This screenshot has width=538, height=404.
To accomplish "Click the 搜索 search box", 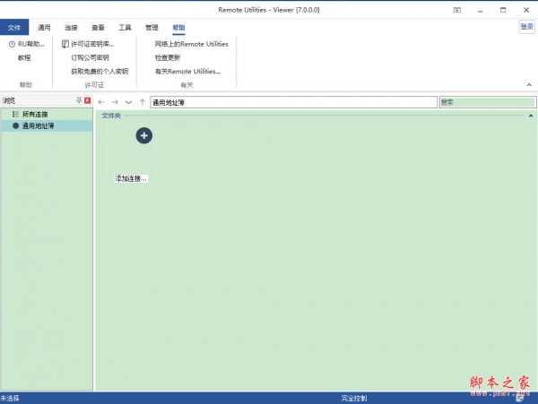I will [x=488, y=102].
